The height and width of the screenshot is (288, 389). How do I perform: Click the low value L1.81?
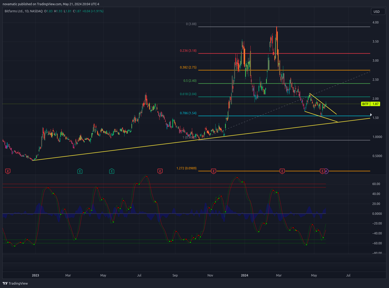point(68,11)
